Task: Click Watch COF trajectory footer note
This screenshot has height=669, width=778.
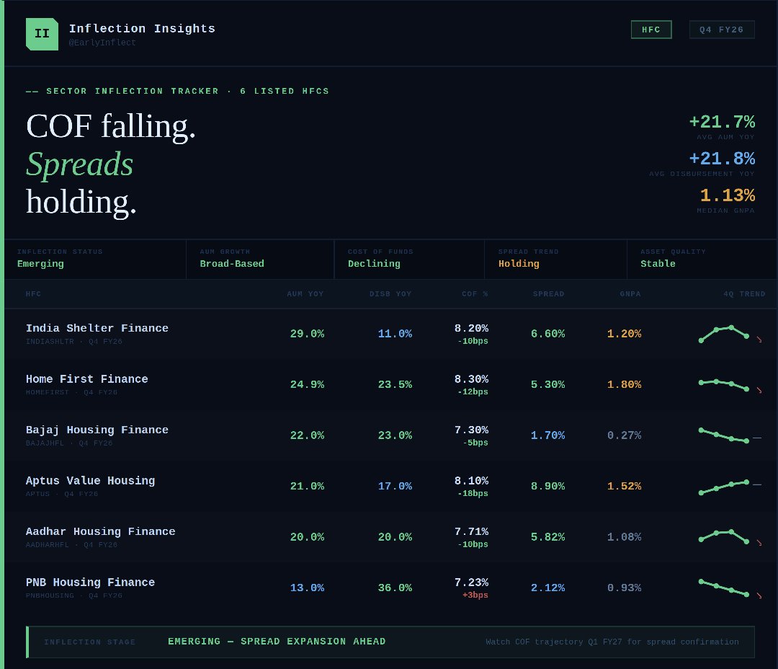Action: [x=612, y=642]
